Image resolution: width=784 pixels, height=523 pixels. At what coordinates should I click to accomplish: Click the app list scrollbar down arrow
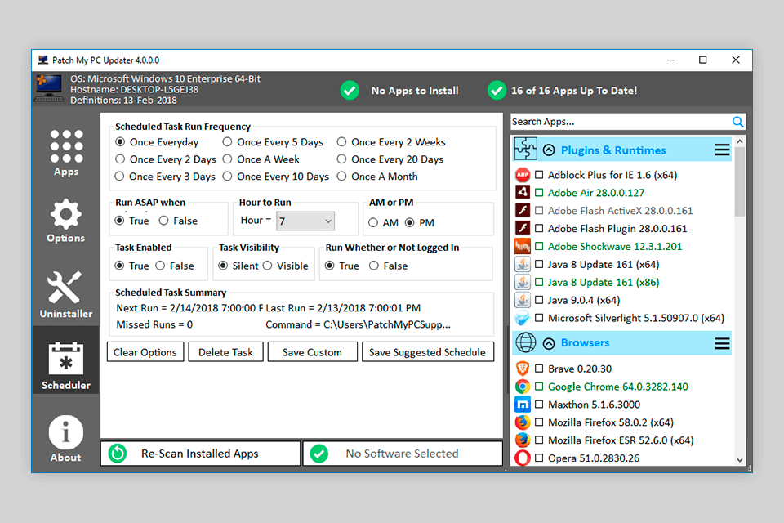click(740, 460)
